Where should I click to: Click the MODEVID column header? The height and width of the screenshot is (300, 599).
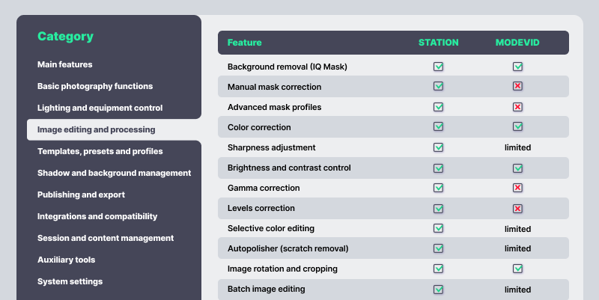[x=517, y=43]
